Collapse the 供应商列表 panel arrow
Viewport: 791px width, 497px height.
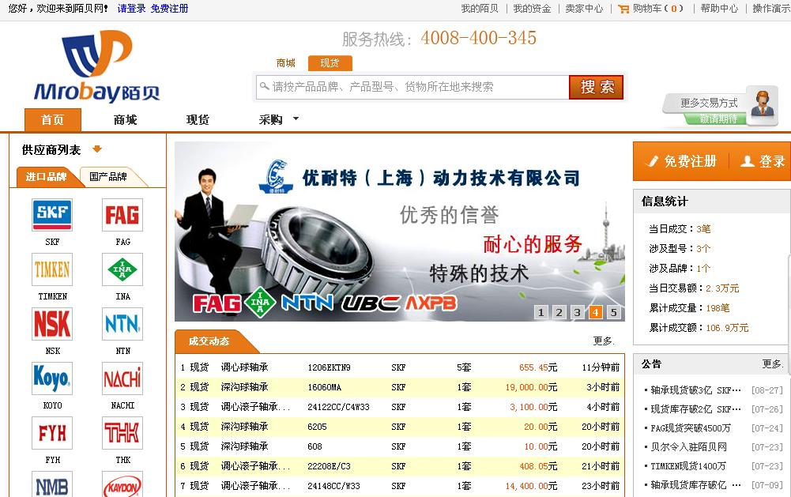(97, 148)
